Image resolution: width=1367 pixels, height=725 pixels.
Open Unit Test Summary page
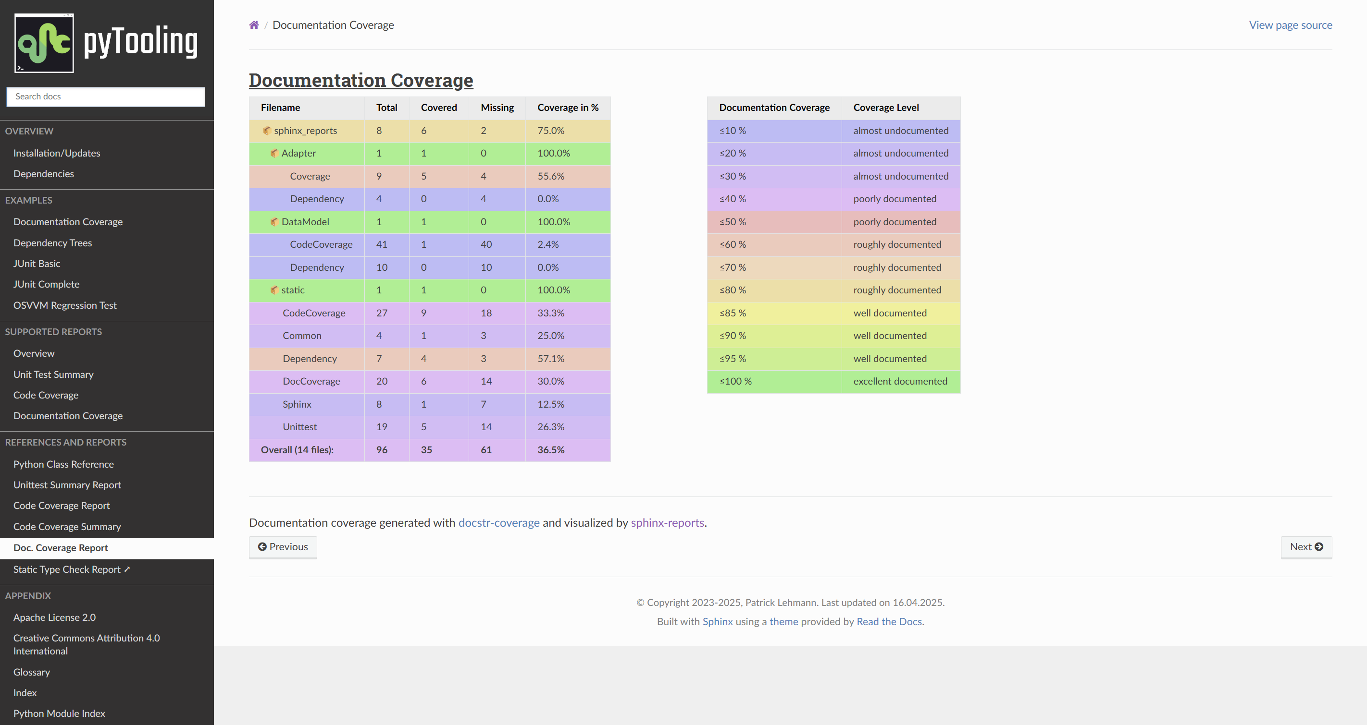point(53,374)
